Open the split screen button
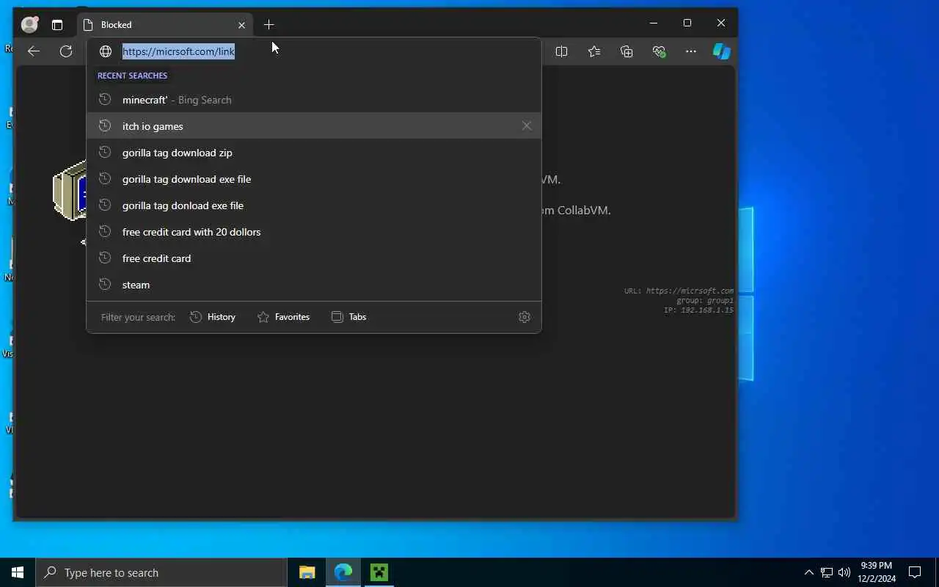 click(562, 51)
